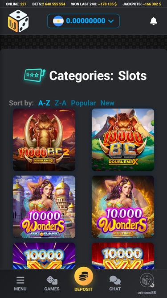Sort slots by A-Z
Viewport: 167px width, 298px height.
[44, 103]
